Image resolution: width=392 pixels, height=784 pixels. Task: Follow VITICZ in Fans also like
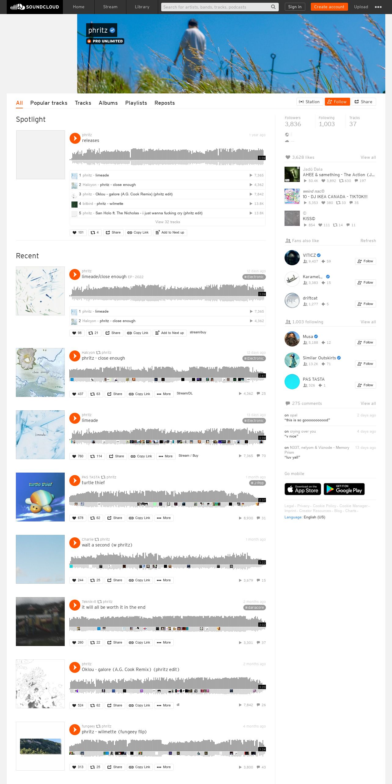(365, 261)
